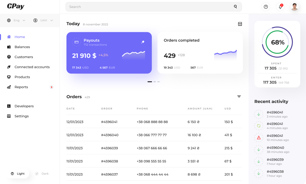Click refresh icon for 4 minutes ago activity
306x184 pixels.
click(259, 126)
